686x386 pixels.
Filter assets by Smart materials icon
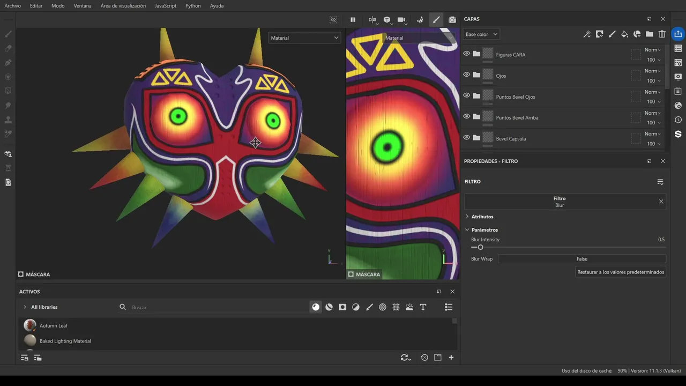pyautogui.click(x=329, y=307)
